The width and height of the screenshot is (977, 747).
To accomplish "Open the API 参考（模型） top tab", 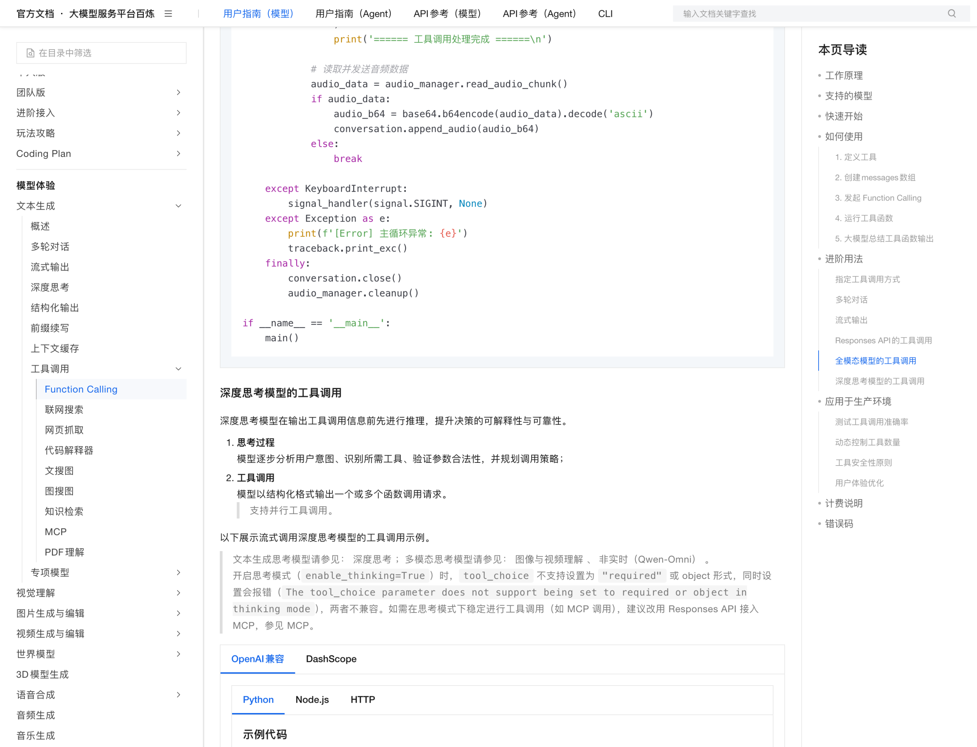I will coord(447,14).
